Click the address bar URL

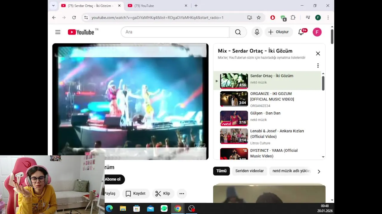point(158,18)
